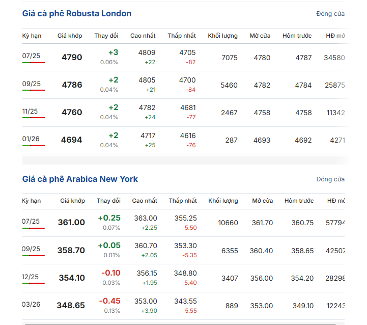367x325 pixels.
Task: Select Robusta contract term 01/26
Action: tap(31, 139)
